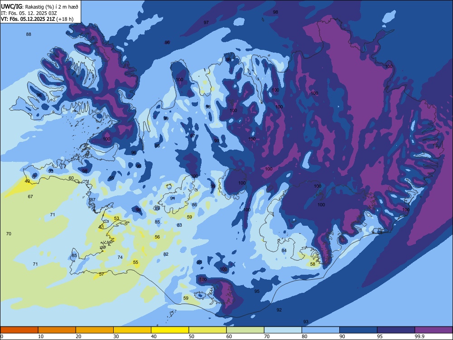The image size is (453, 340).
Task: Click the 99.9 legend tick label
Action: (419, 336)
